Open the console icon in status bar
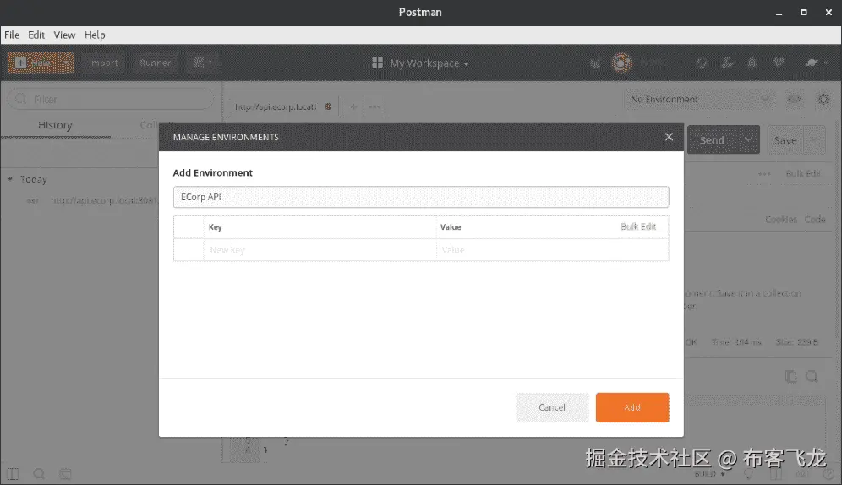Screen dimensions: 842x485 coord(65,474)
